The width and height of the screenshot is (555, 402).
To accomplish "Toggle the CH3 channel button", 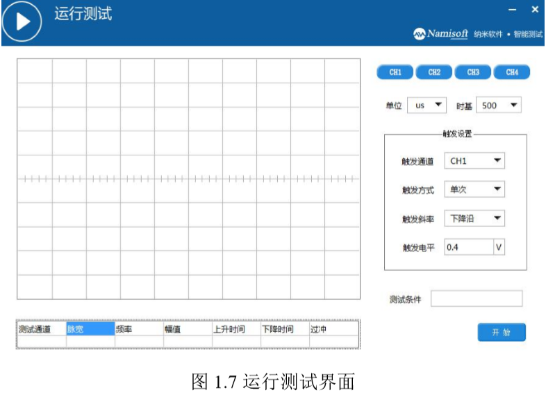I will [x=473, y=72].
